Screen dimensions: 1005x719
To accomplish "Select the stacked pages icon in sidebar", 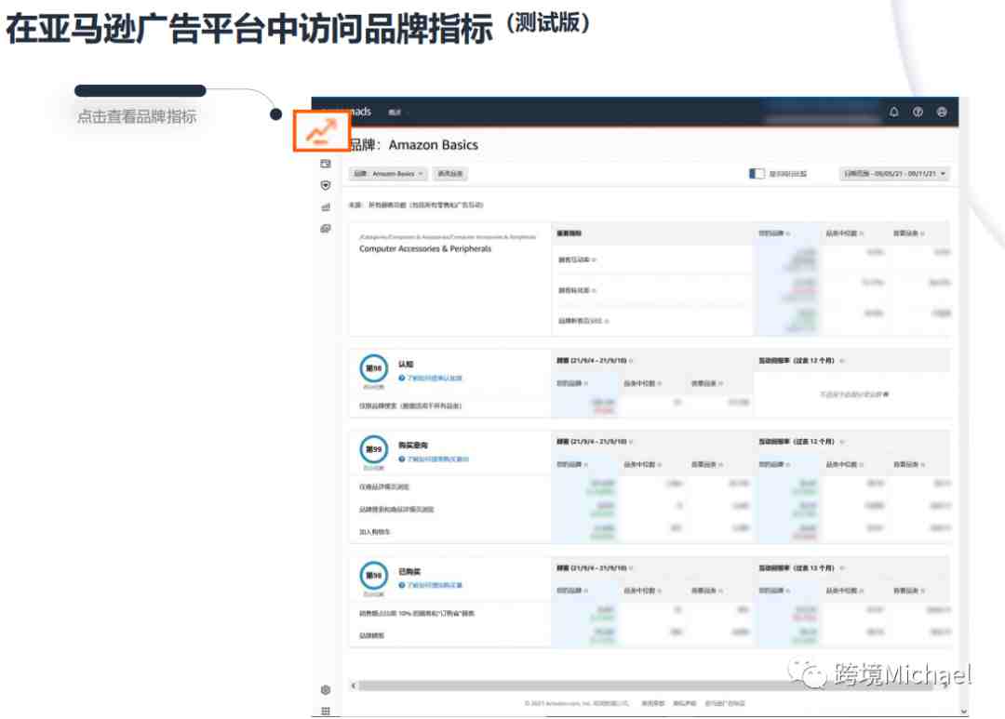I will coord(326,229).
